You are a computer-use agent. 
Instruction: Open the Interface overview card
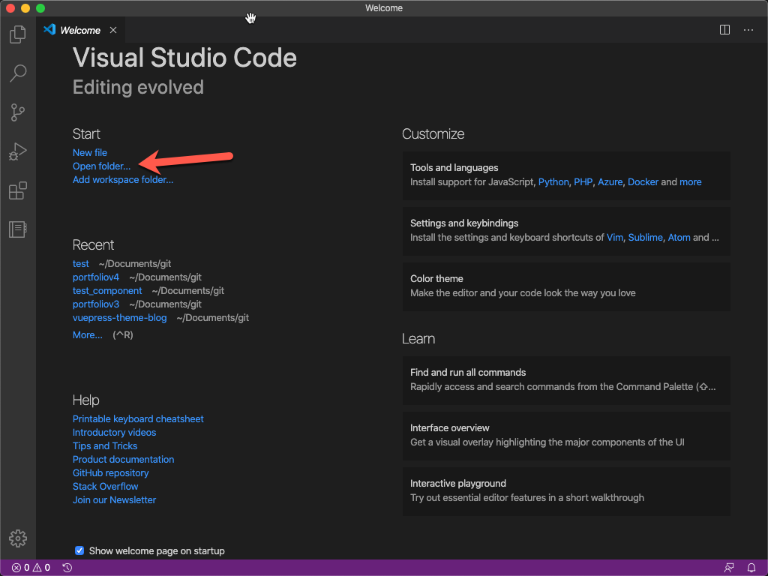click(x=566, y=436)
